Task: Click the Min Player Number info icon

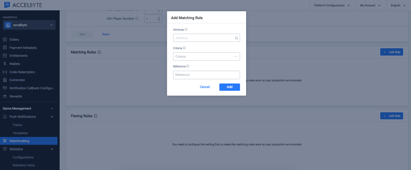Action: click(x=137, y=19)
